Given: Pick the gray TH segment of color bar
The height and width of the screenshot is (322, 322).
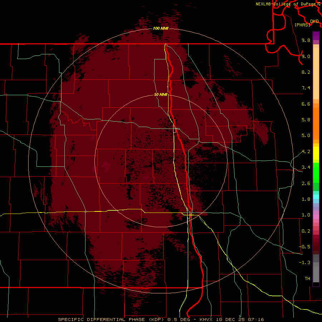Looking at the screenshot, I should pos(316,274).
